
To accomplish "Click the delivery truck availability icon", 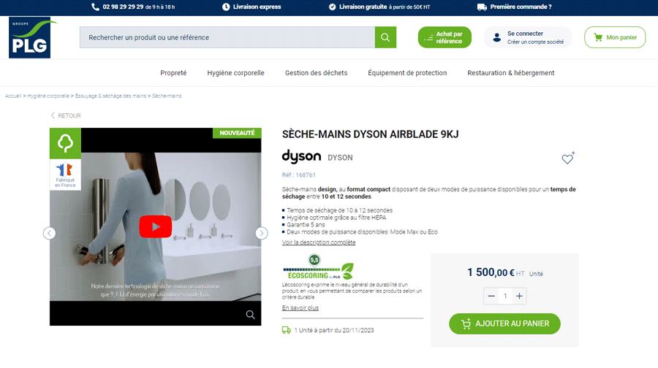I will tap(286, 330).
